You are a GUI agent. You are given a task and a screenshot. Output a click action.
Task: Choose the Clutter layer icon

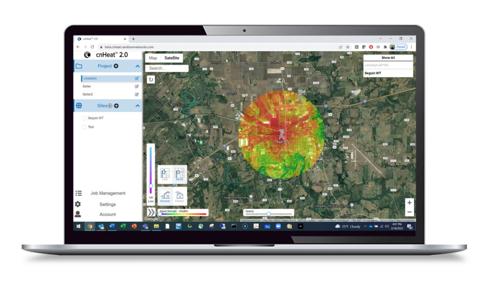coord(180,194)
